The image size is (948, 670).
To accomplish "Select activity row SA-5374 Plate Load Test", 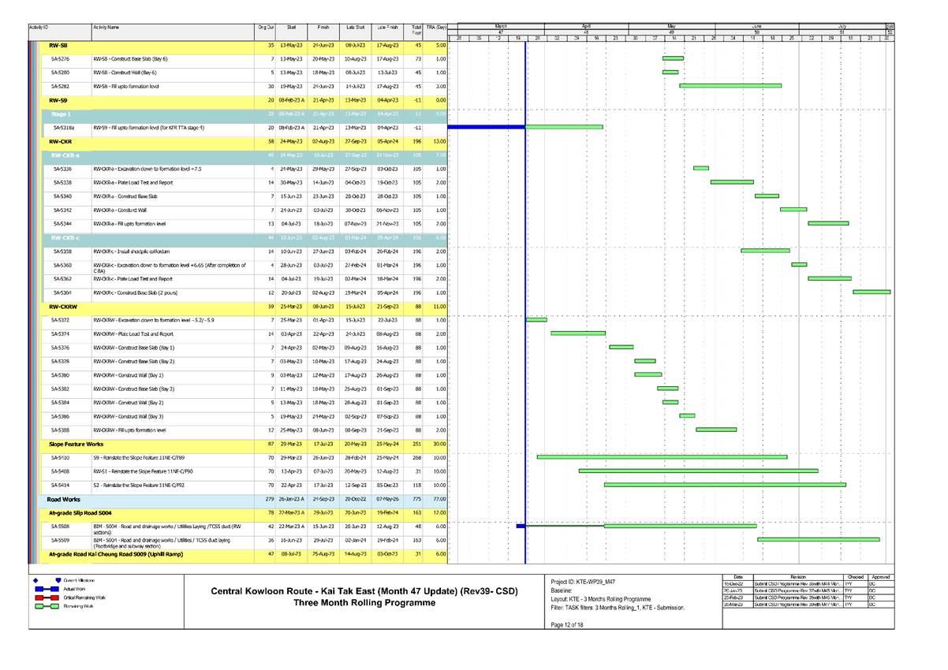I will click(133, 333).
